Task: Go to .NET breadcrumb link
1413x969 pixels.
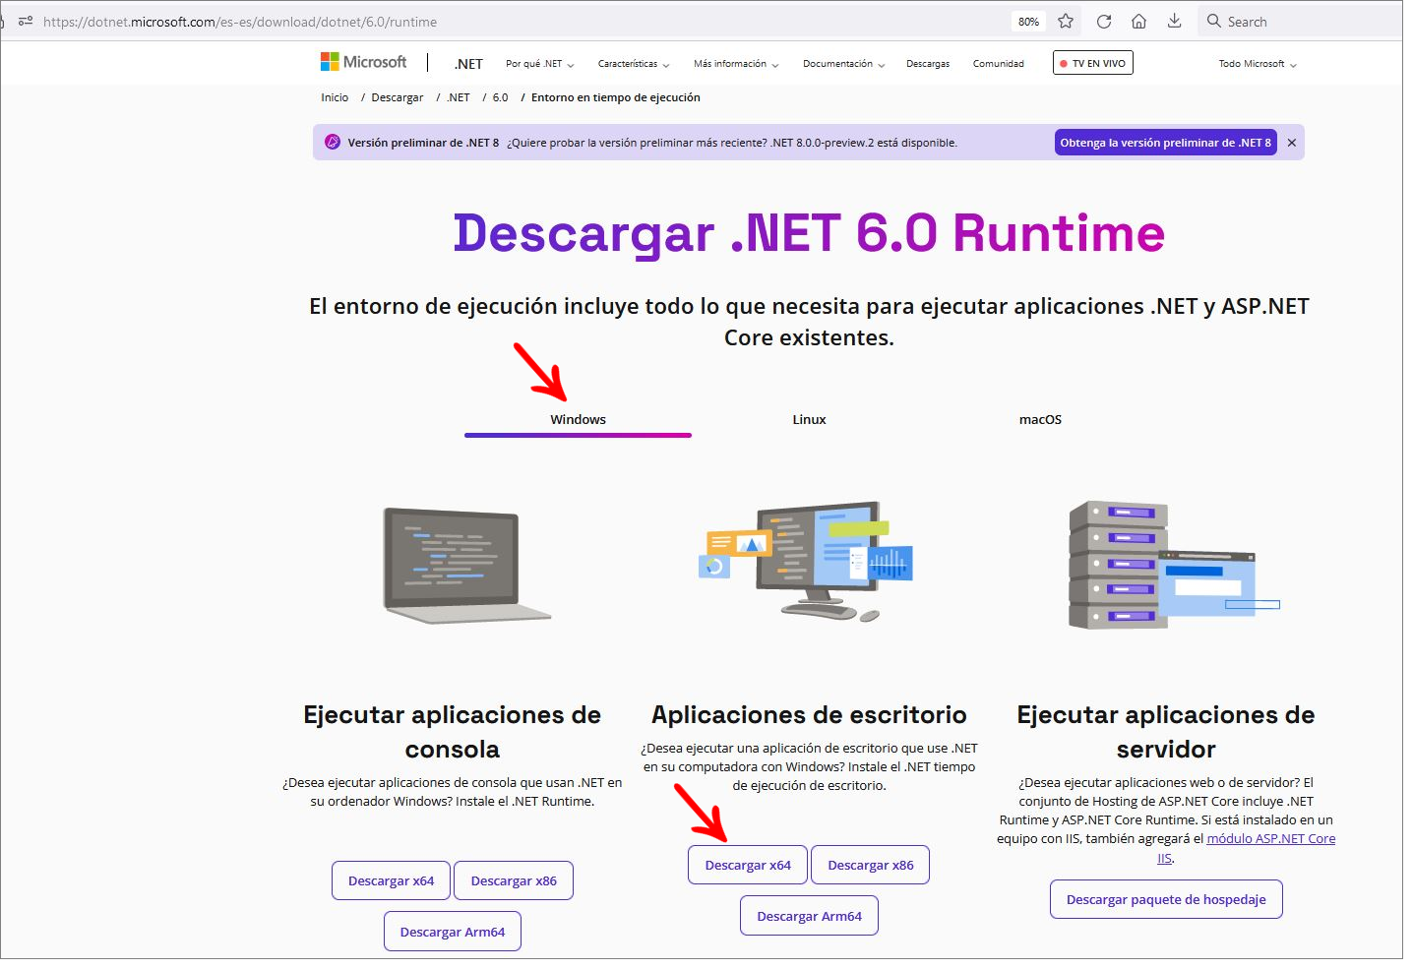Action: point(458,97)
